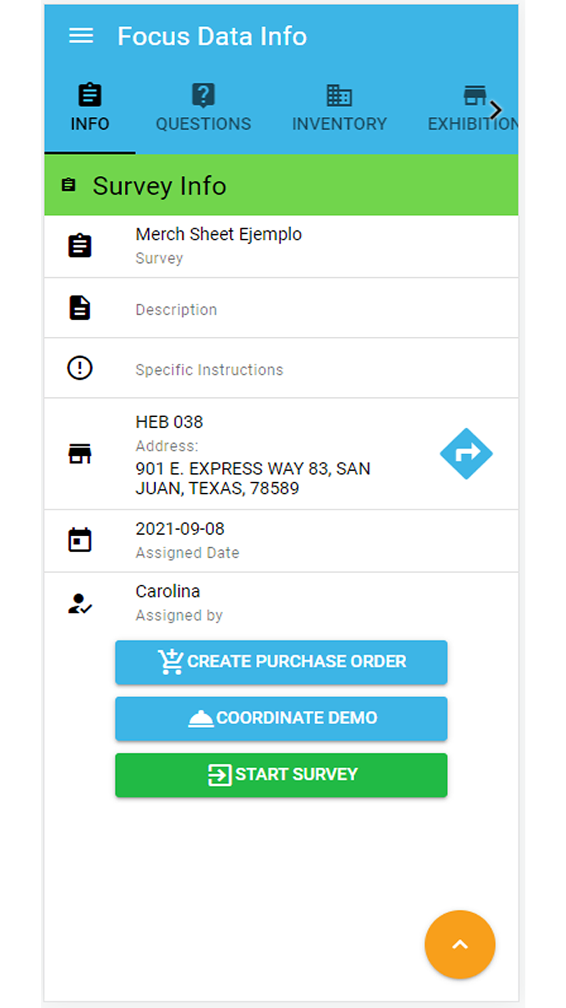
Task: Click the exclamation icon beside Specific Instructions
Action: (x=80, y=368)
